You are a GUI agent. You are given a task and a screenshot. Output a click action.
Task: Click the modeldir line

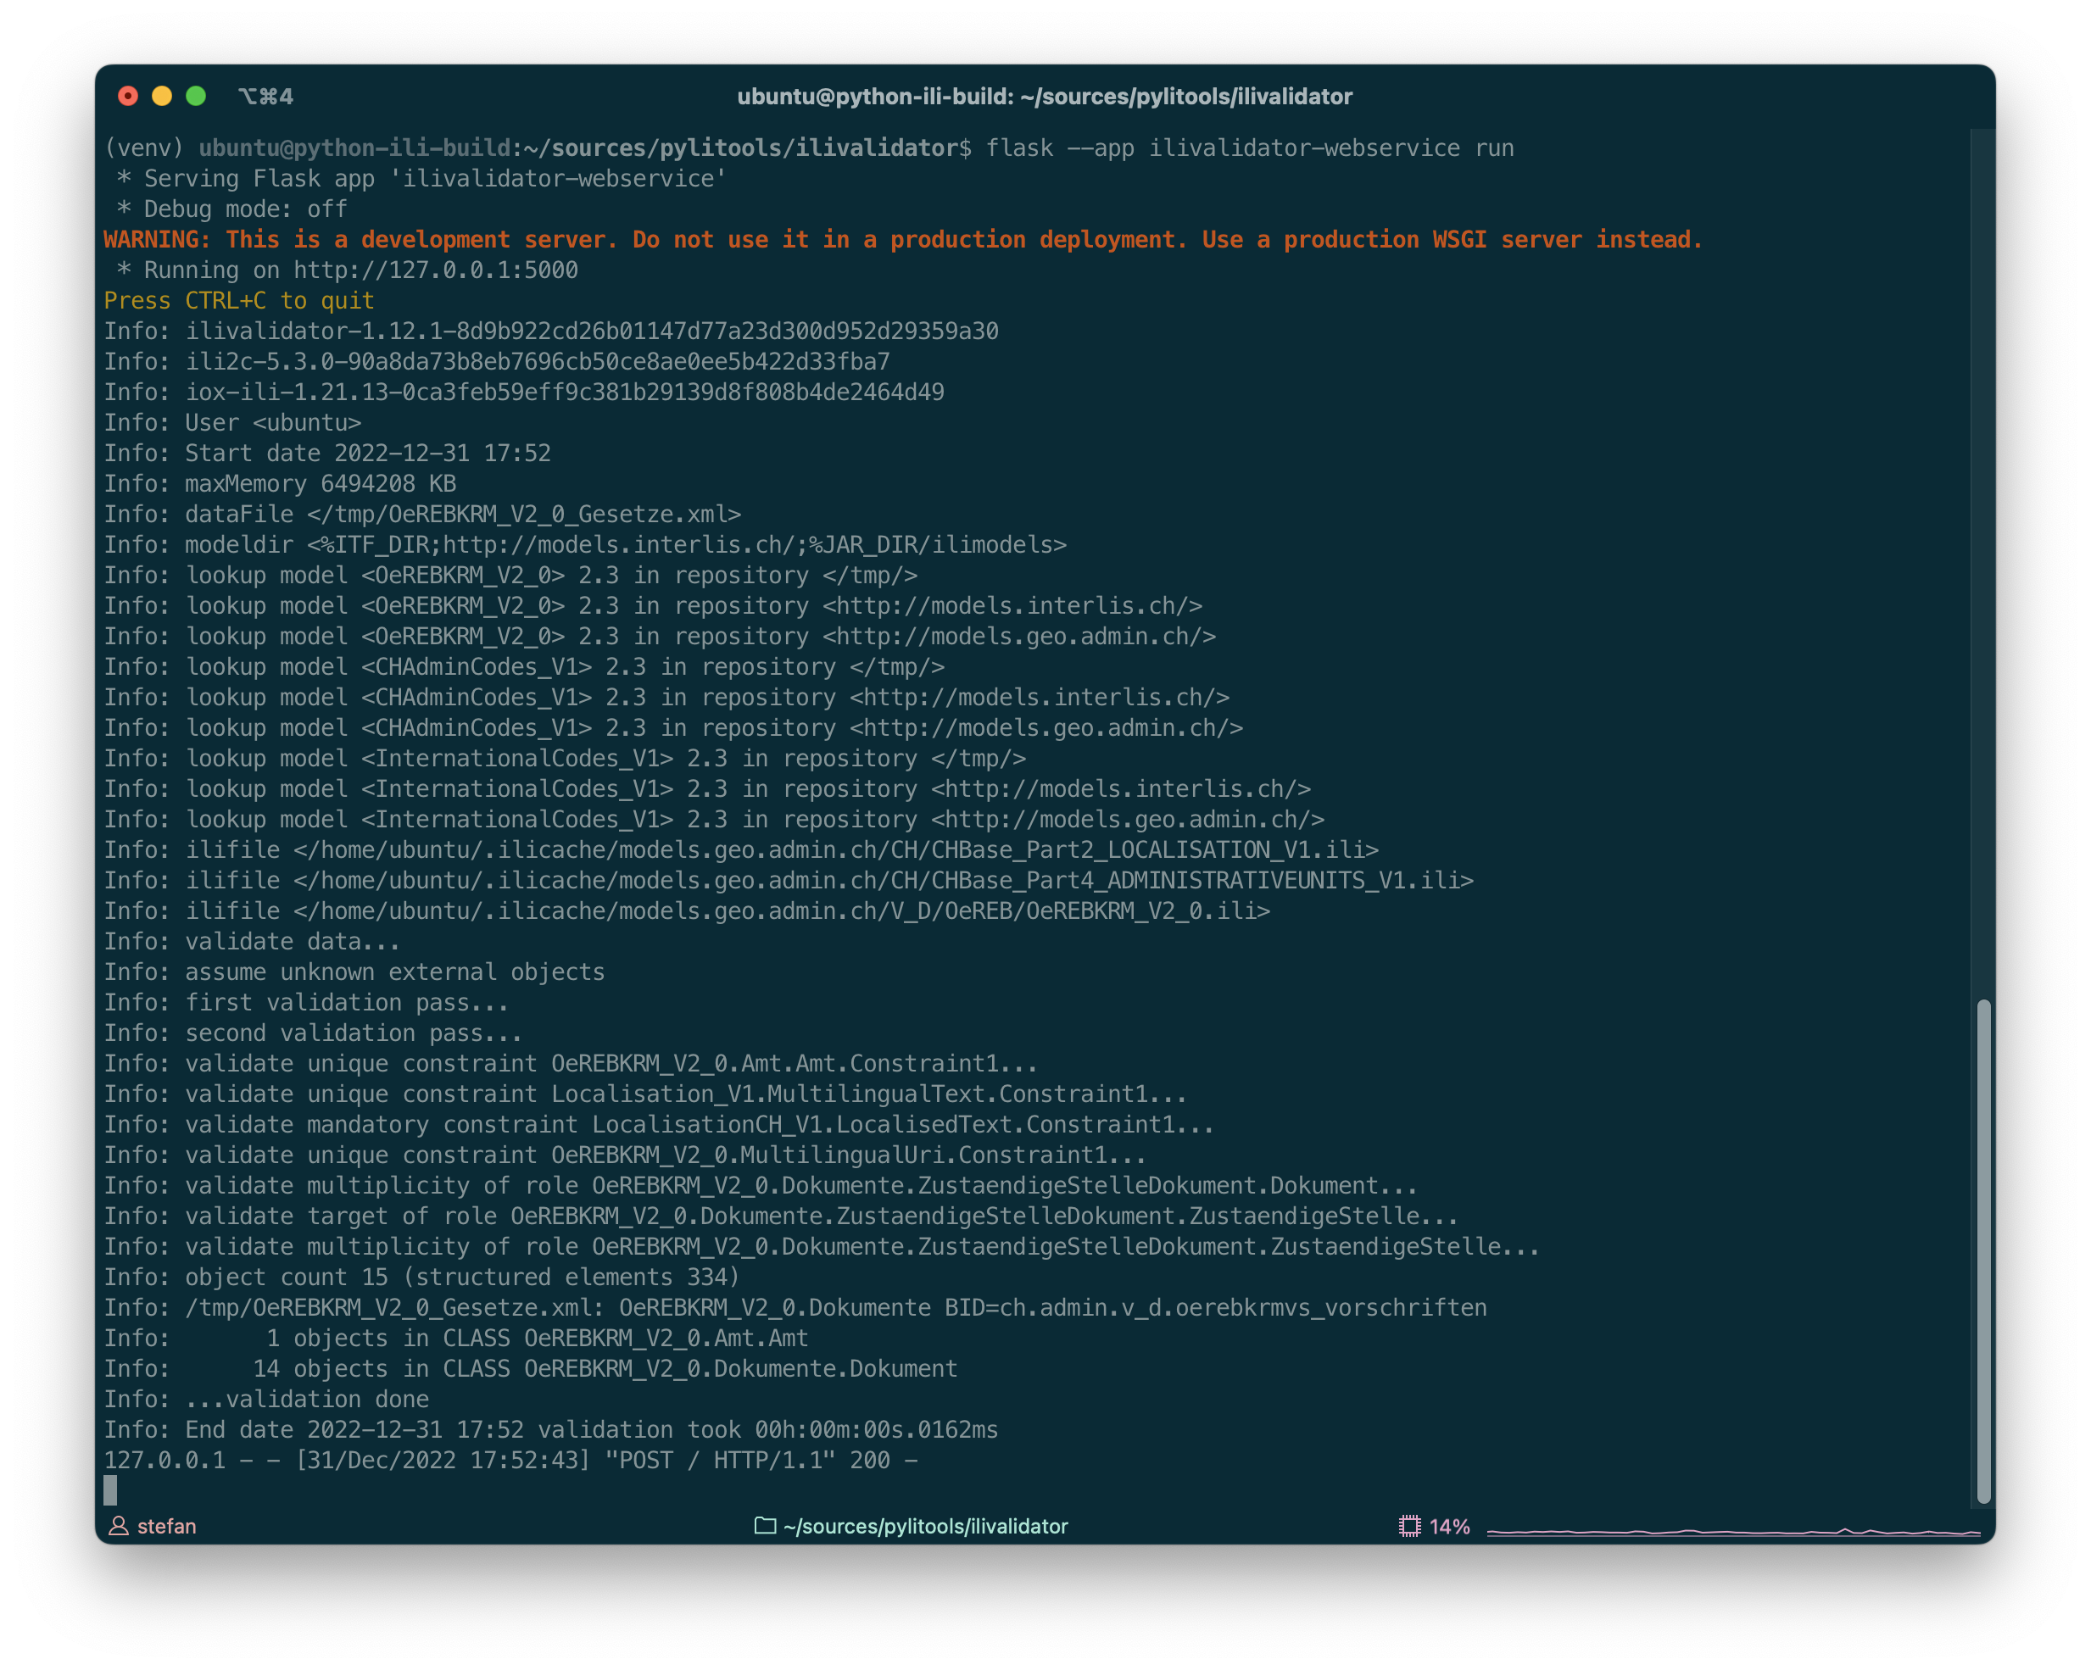point(585,545)
